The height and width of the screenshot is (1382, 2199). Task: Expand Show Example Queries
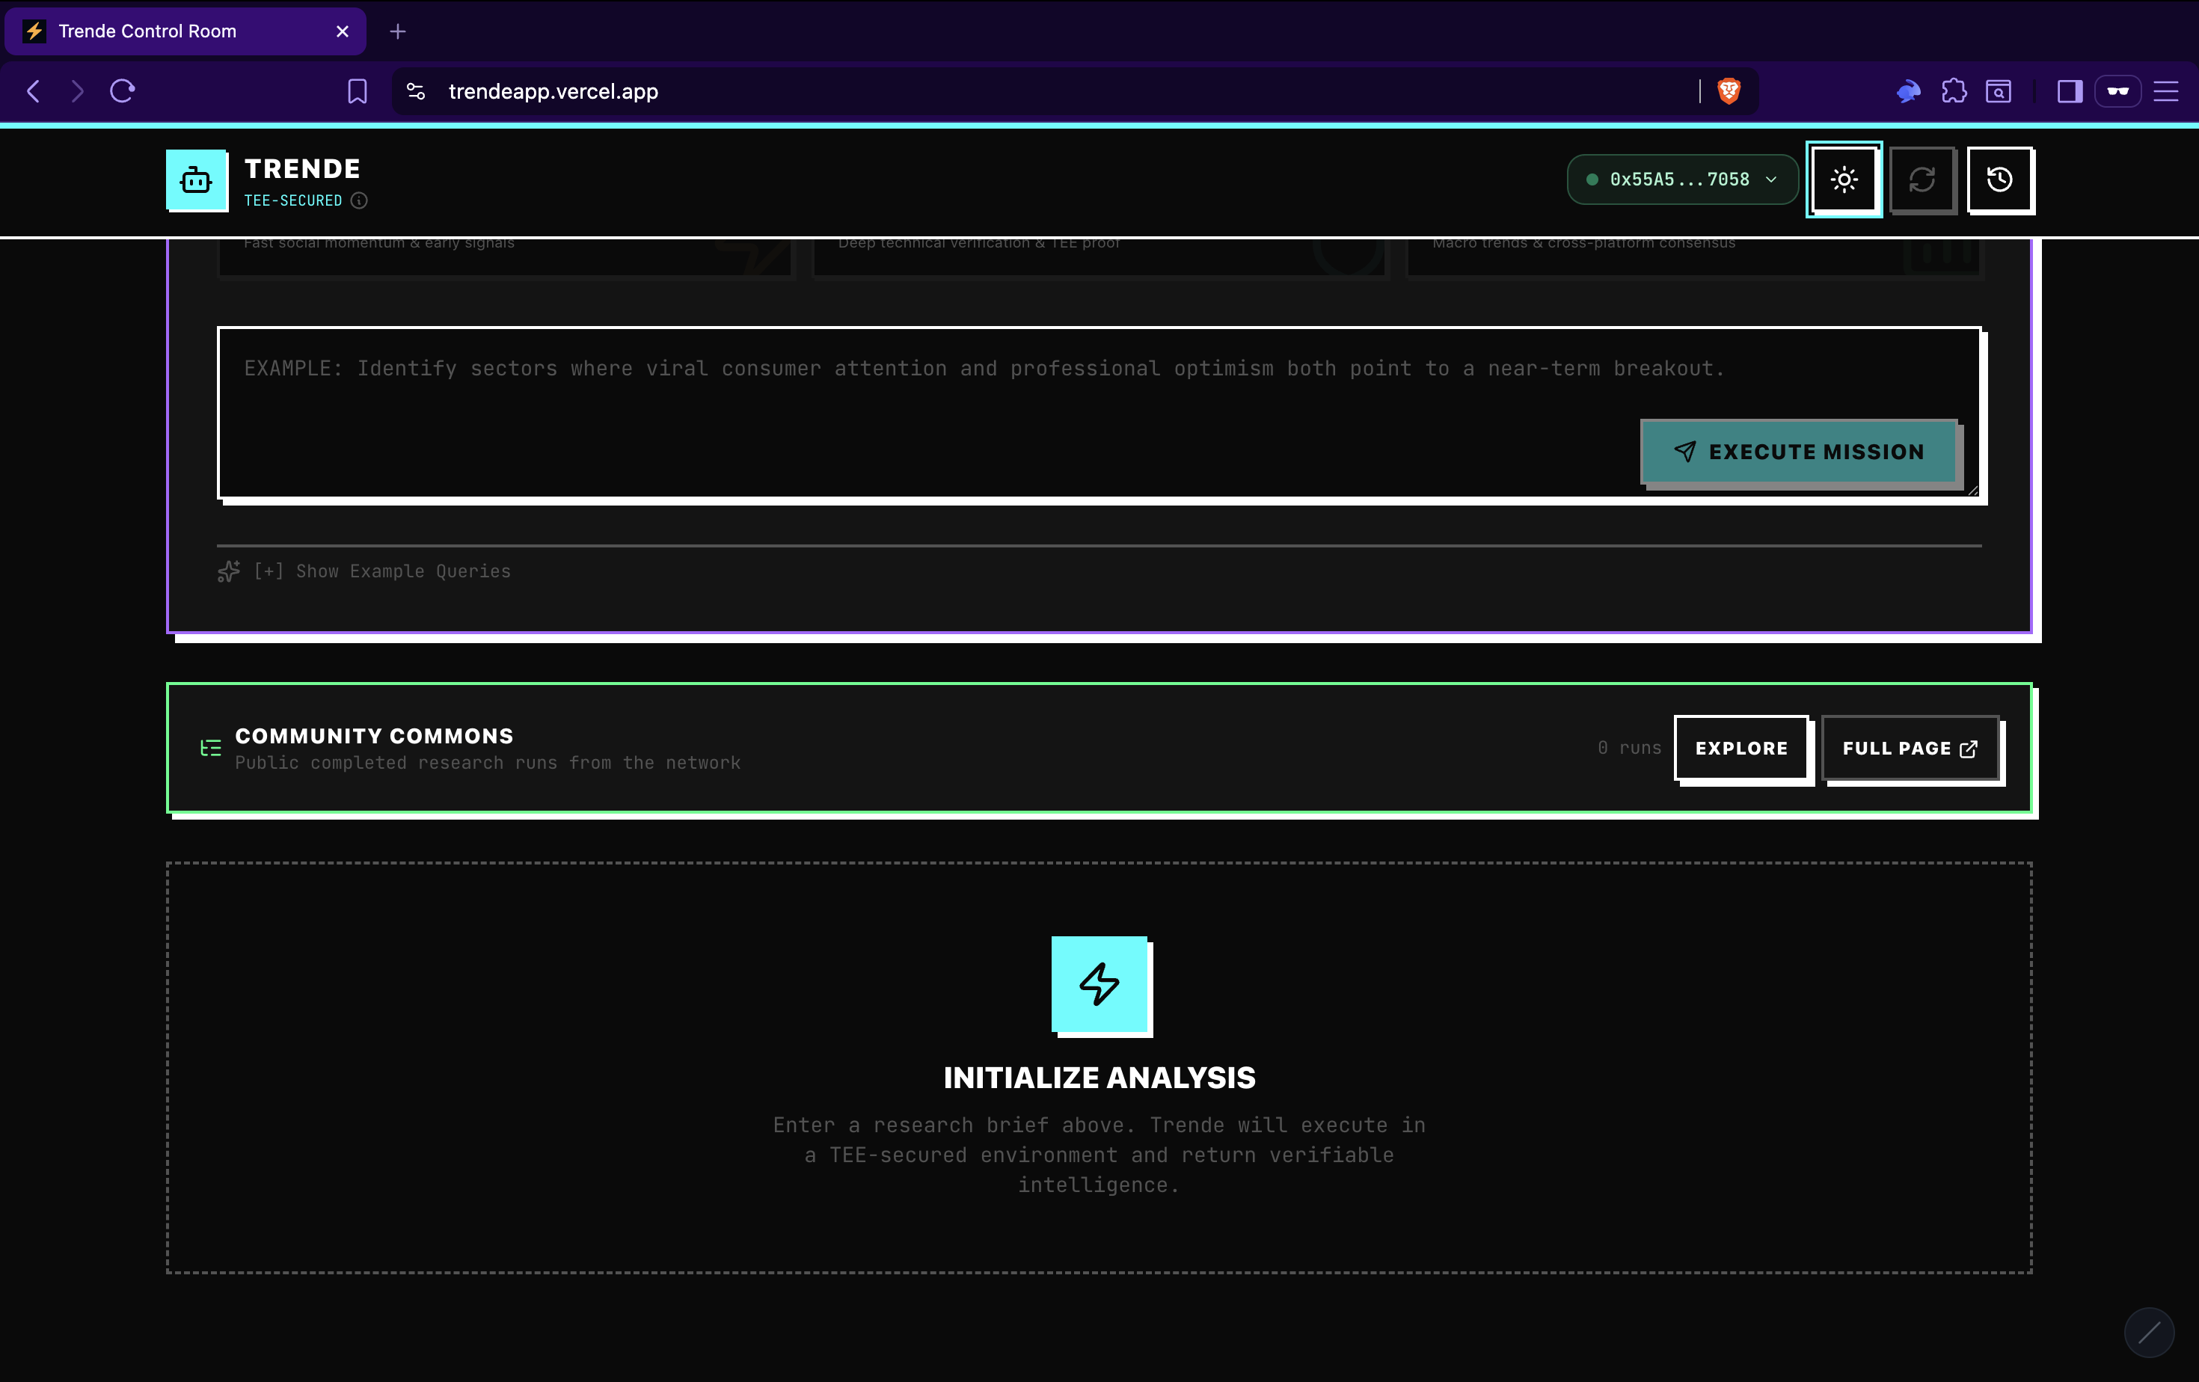pos(381,571)
